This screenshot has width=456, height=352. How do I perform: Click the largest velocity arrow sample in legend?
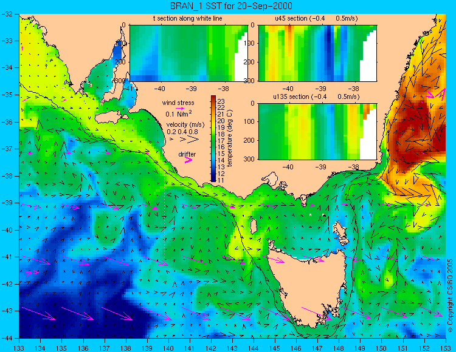pos(193,140)
